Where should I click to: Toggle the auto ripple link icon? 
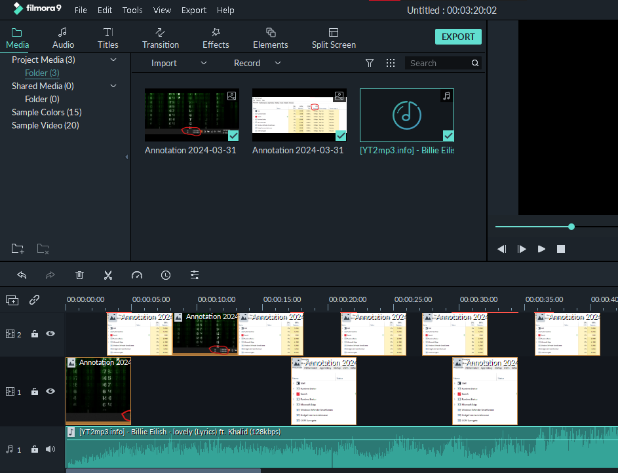(x=34, y=300)
